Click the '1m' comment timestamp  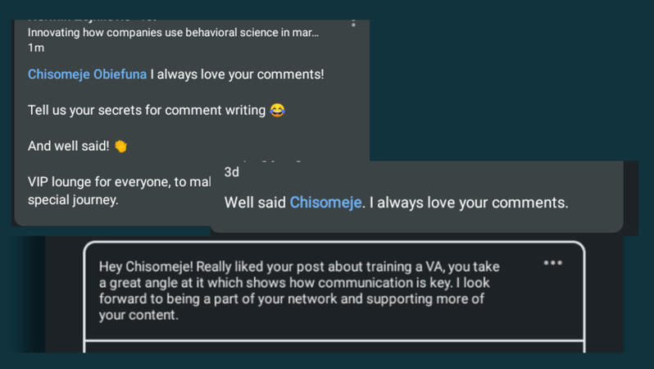pyautogui.click(x=36, y=48)
